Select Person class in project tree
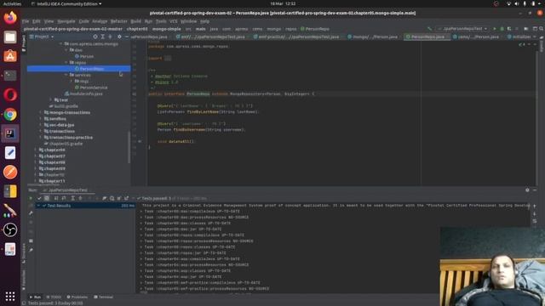The width and height of the screenshot is (545, 306). [84, 56]
